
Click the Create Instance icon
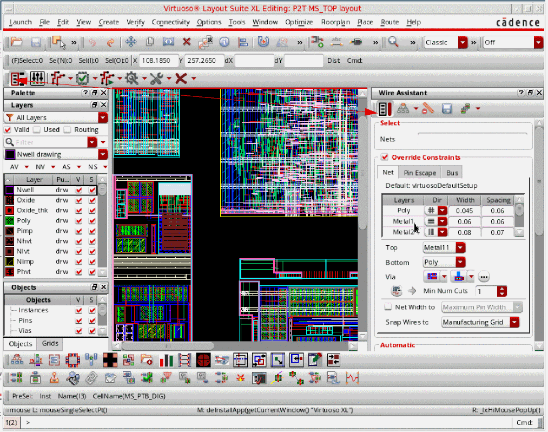coord(318,42)
